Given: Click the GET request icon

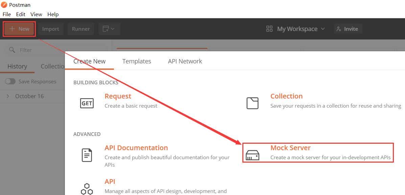Looking at the screenshot, I should (x=87, y=103).
